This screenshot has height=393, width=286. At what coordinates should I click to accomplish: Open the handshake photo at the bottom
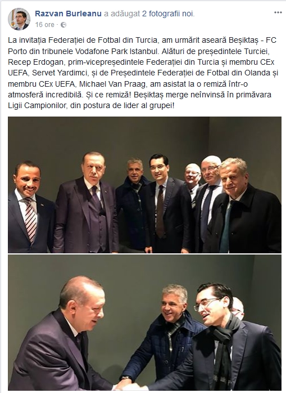[144, 323]
